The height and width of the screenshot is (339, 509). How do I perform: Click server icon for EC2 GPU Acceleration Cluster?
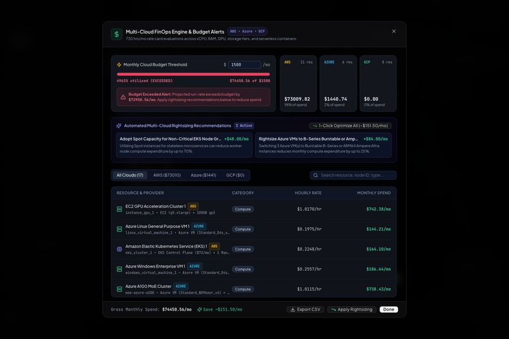coord(119,209)
